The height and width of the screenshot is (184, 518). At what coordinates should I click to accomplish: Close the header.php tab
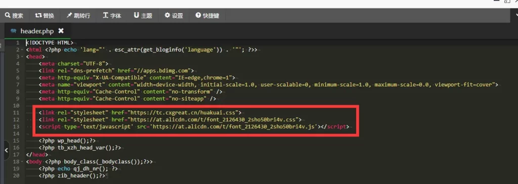pyautogui.click(x=61, y=31)
